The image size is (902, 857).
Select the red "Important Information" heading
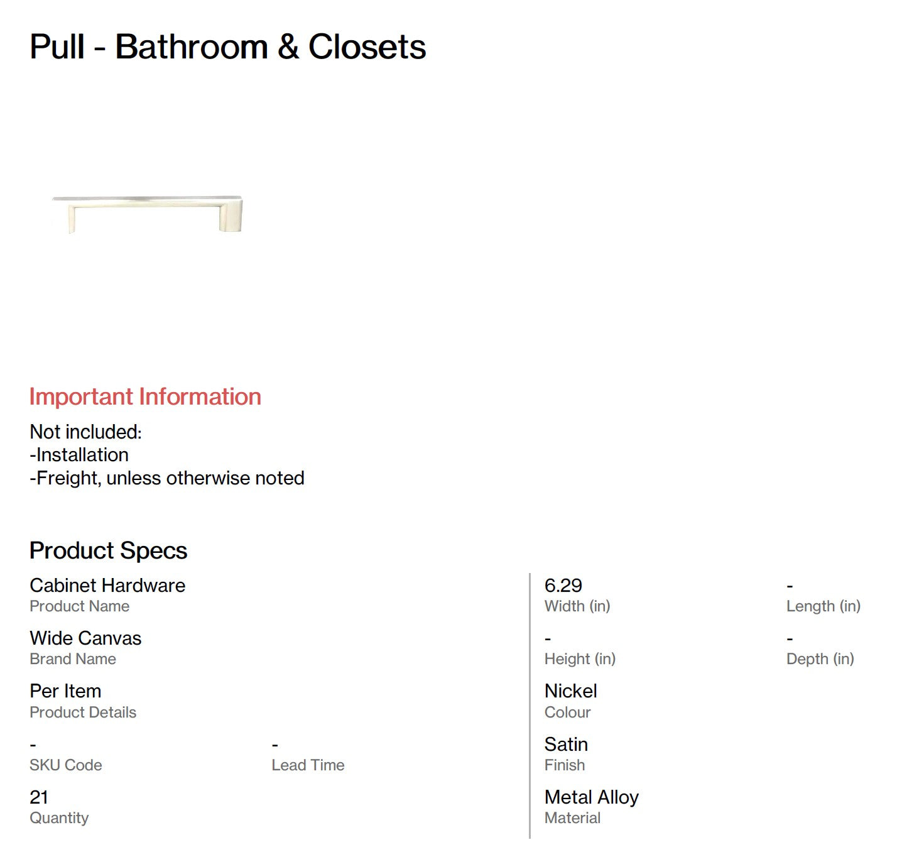tap(145, 396)
